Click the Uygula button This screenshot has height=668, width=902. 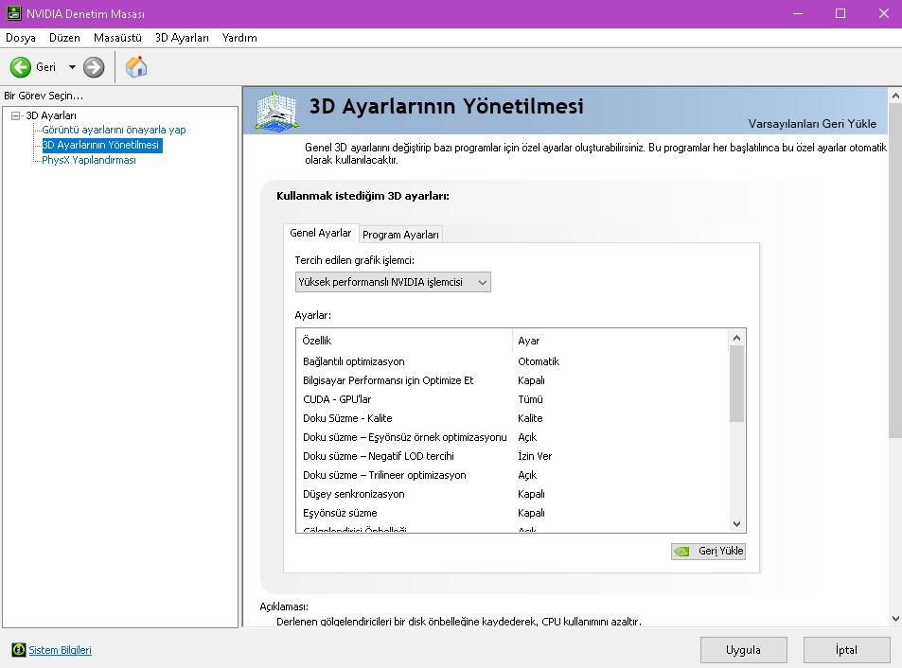[x=743, y=650]
